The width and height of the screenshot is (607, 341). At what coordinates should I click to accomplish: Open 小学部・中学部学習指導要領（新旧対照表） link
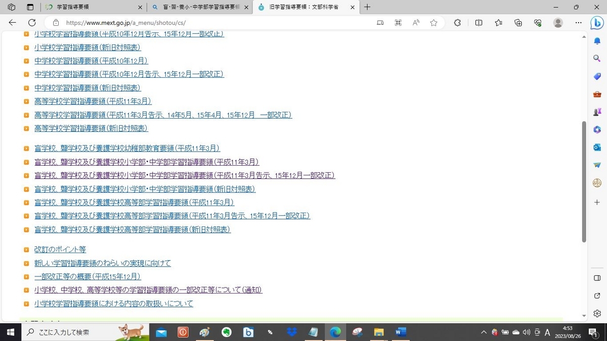145,189
